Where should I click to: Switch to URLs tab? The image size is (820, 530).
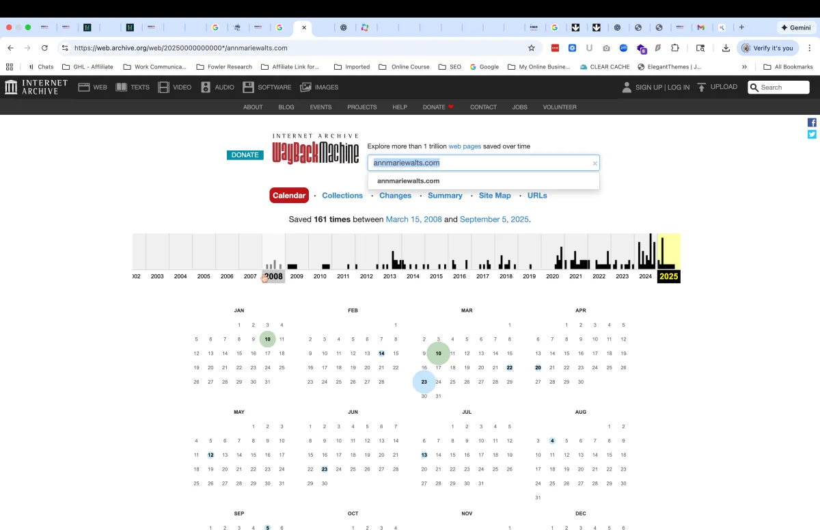(x=537, y=196)
